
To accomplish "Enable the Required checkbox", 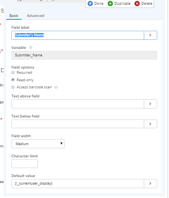I will [x=13, y=73].
